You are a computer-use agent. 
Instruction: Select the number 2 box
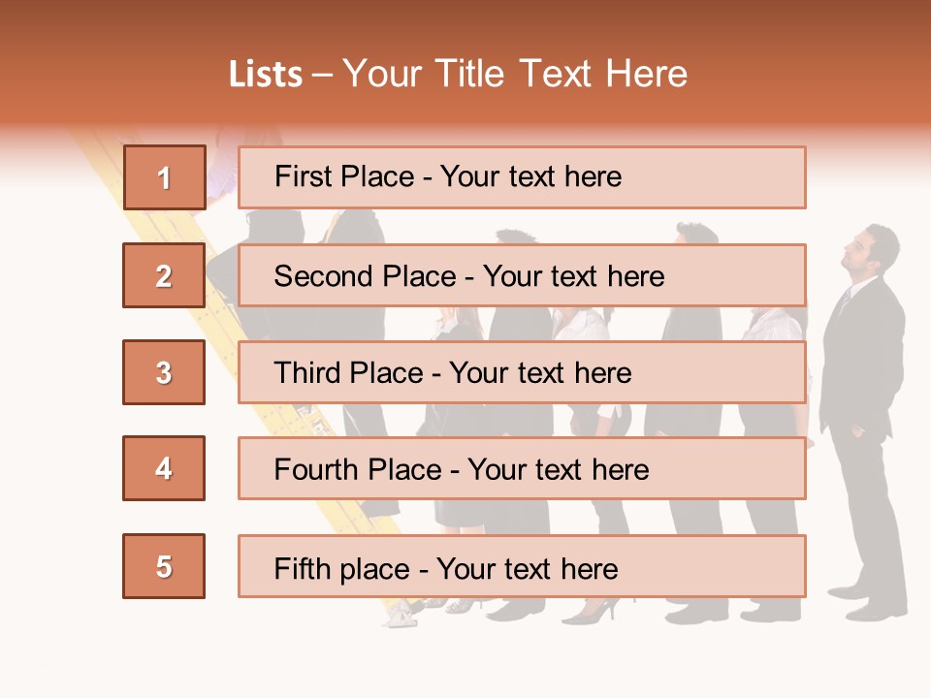click(164, 275)
